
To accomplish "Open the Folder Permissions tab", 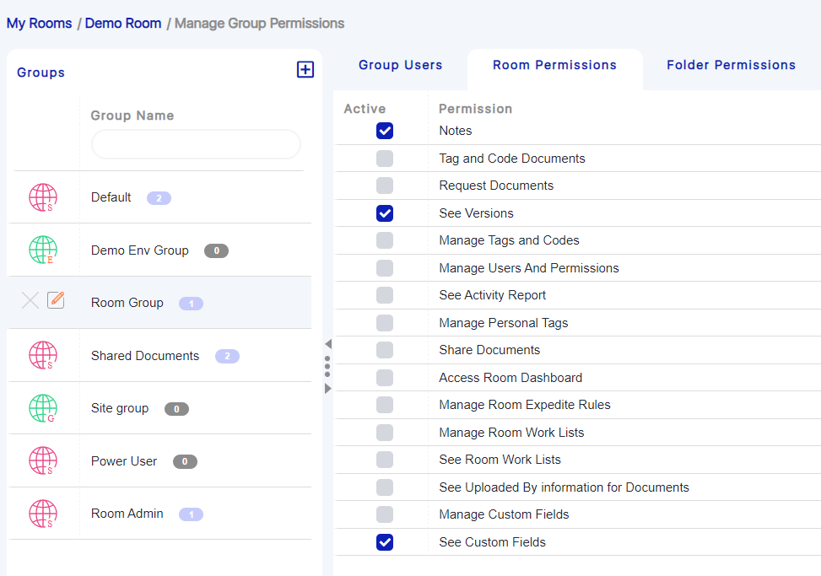I will (x=731, y=65).
